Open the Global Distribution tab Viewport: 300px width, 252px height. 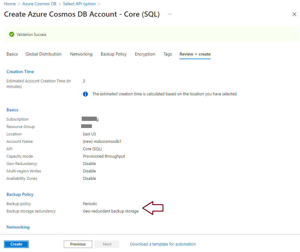click(43, 54)
